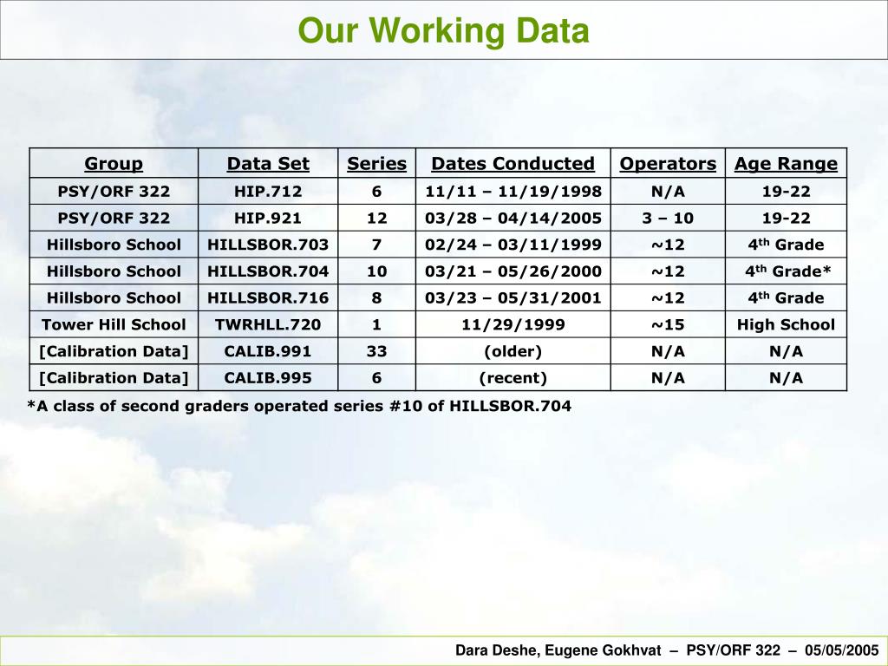Screen dimensions: 888x666
Task: Click the HIP.712 data set cell
Action: pyautogui.click(x=268, y=192)
